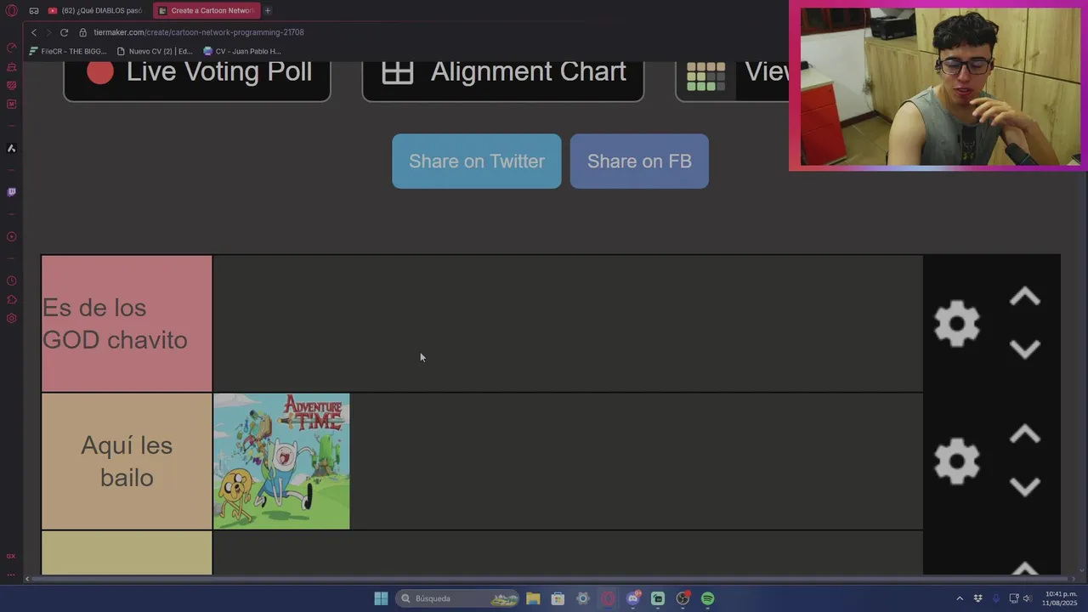Click the 'Aquí les bailo' tier label
The image size is (1088, 612).
click(x=127, y=462)
